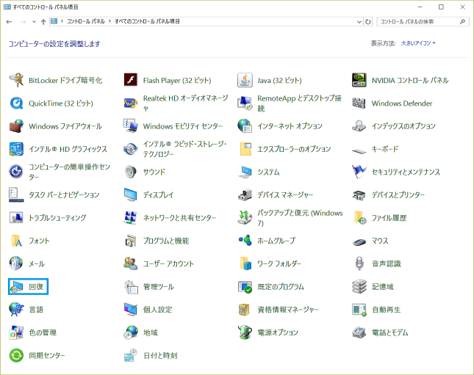Open the Windows モビリティ センター icon
This screenshot has height=375, width=474.
[131, 126]
